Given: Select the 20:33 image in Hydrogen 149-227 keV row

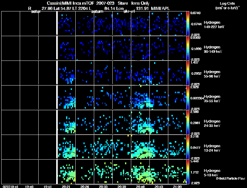Looking at the screenshot, I should (x=103, y=23).
